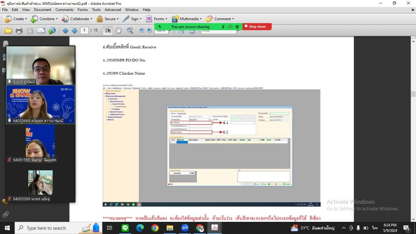Open the Pages panel in left sidebar
Image resolution: width=416 pixels, height=234 pixels.
[x=6, y=43]
